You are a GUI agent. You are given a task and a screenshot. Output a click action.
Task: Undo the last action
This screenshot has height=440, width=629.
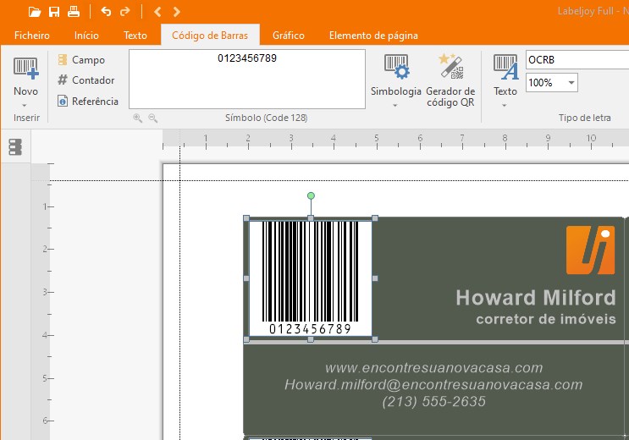click(x=106, y=12)
